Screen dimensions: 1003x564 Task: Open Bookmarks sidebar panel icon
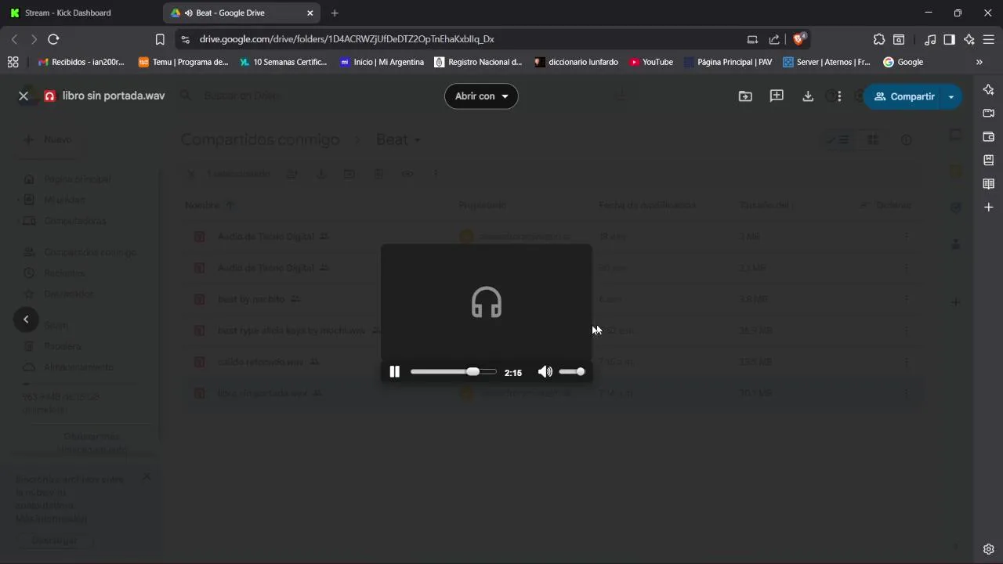[x=989, y=160]
